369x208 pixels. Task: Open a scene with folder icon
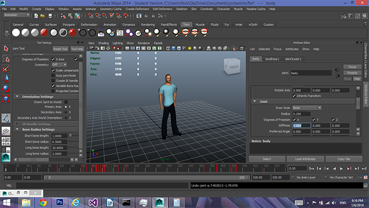coord(43,16)
